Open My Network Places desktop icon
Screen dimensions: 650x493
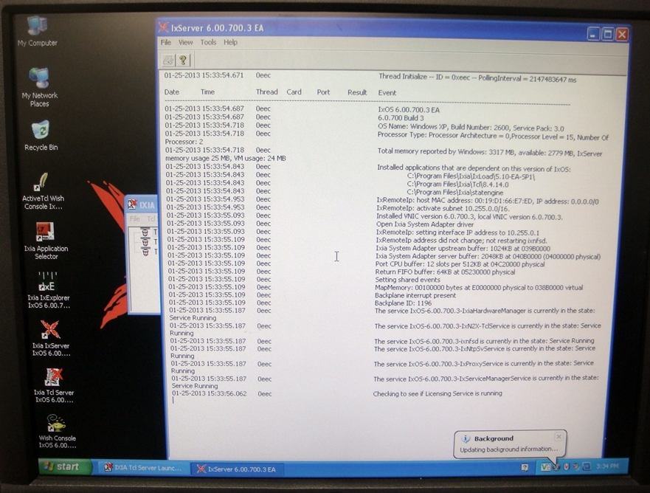[x=39, y=87]
